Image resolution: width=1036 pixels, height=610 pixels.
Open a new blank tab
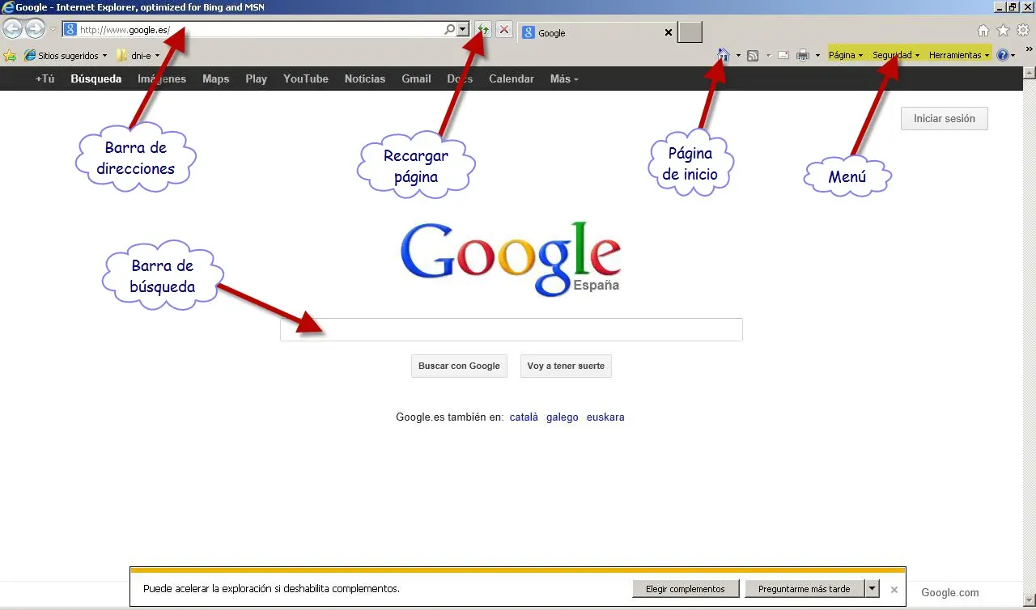(x=690, y=32)
